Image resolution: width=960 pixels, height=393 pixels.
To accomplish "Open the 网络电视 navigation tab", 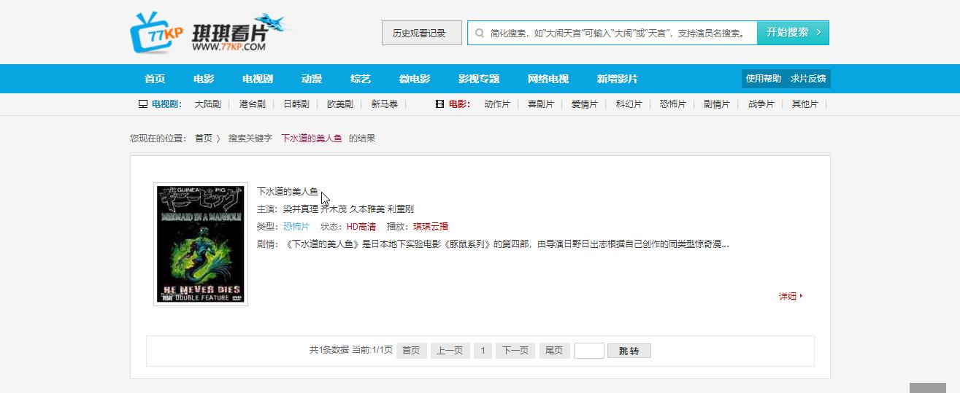I will pos(548,79).
